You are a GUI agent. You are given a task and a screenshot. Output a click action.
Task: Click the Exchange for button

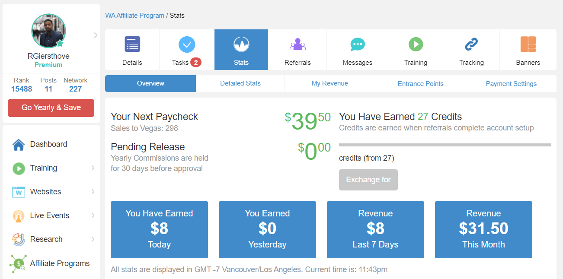tap(368, 180)
